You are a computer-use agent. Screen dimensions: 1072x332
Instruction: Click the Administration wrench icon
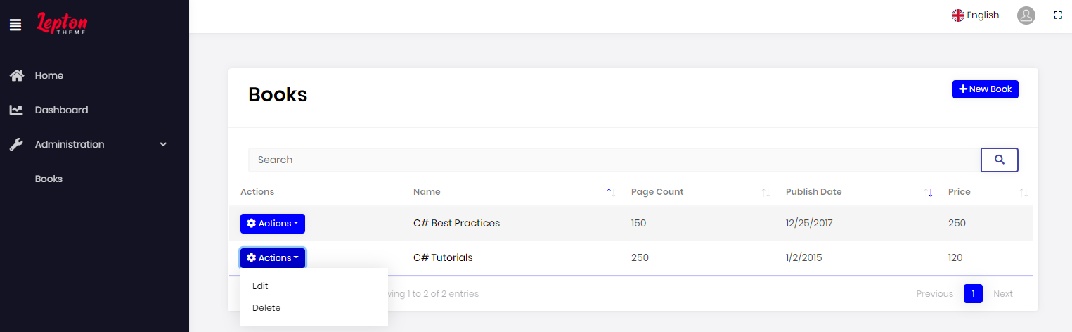tap(16, 144)
